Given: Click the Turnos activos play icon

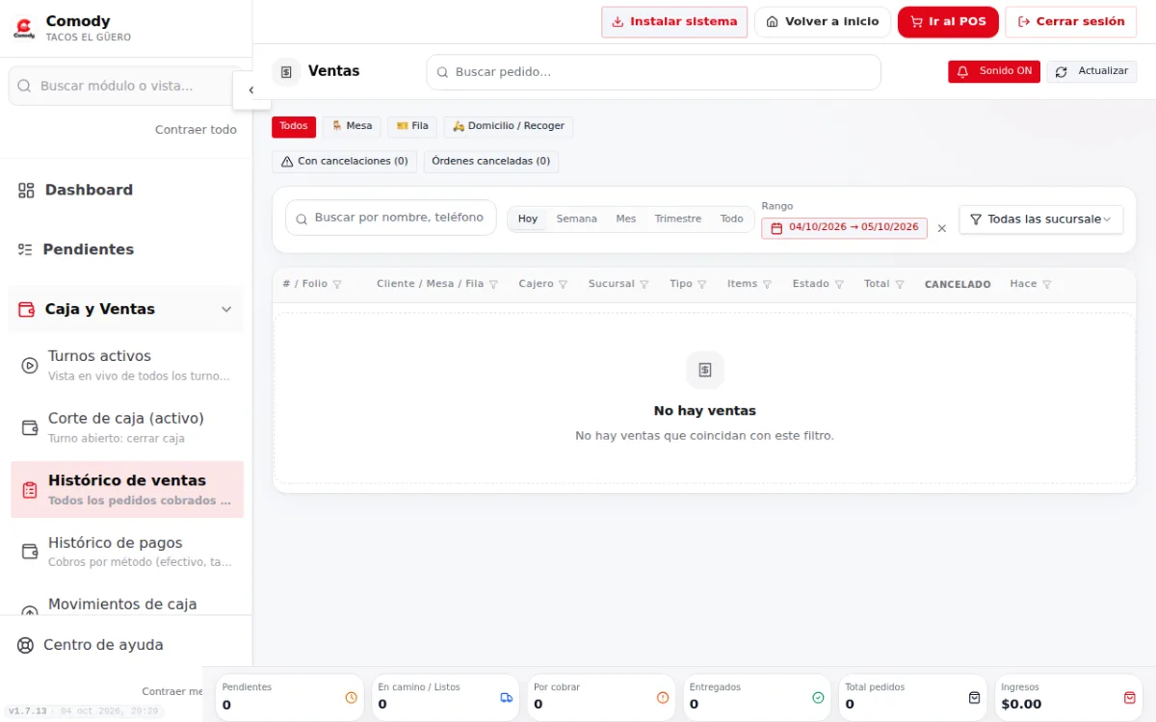Looking at the screenshot, I should click(x=30, y=366).
